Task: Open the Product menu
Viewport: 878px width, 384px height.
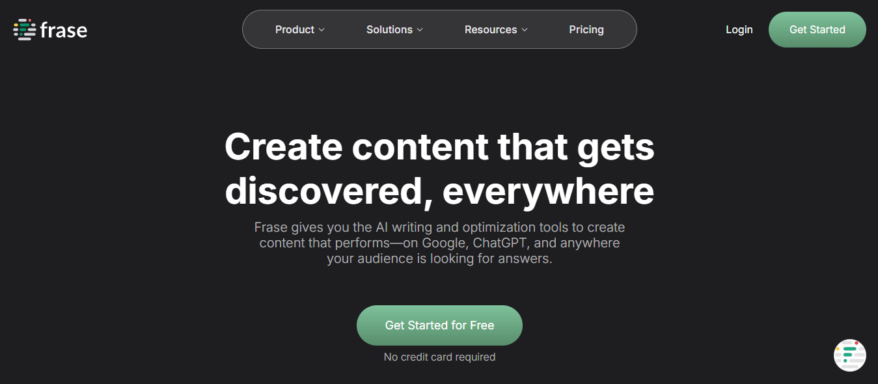Action: [x=299, y=30]
